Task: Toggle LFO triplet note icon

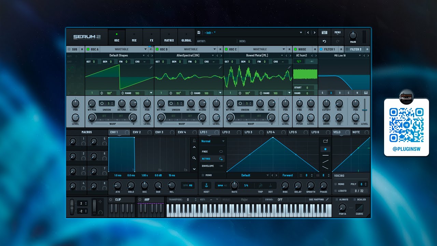Action: pyautogui.click(x=260, y=185)
